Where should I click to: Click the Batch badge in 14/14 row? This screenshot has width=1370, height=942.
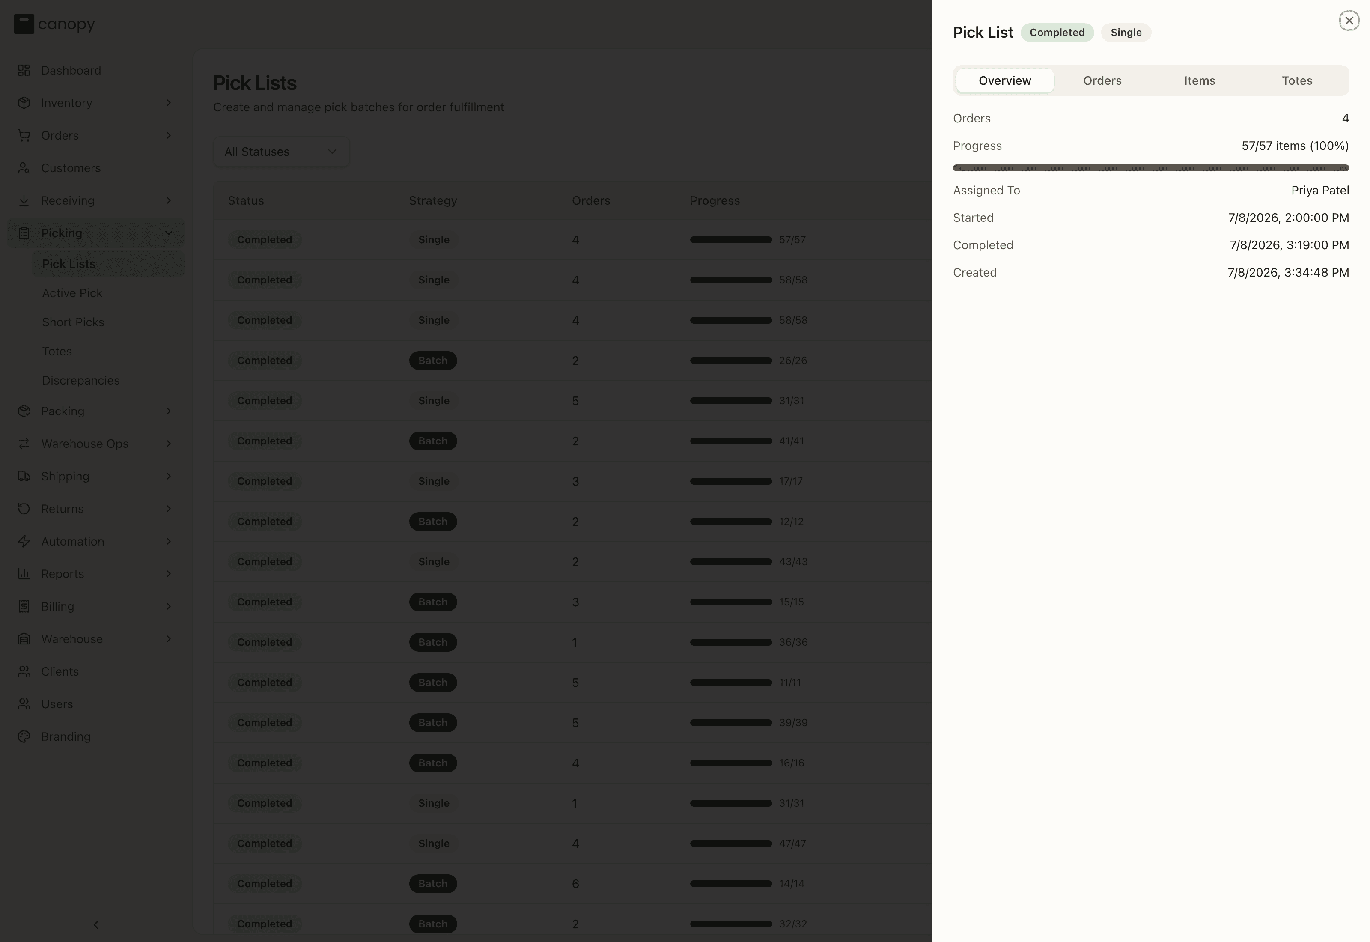[x=432, y=884]
